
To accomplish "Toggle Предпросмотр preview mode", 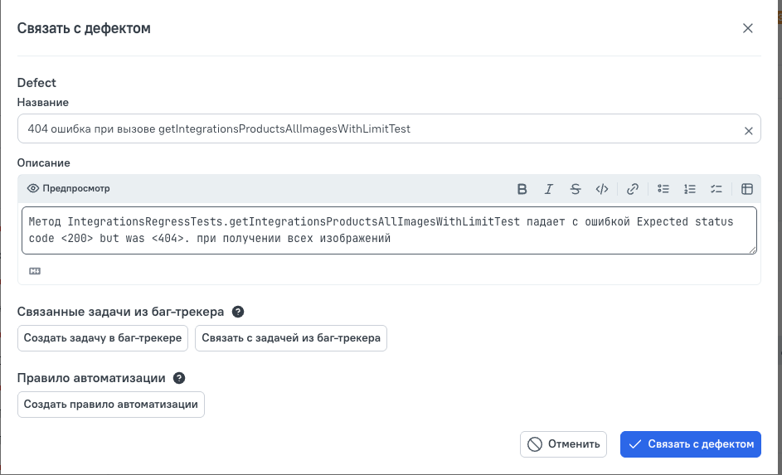I will pos(68,188).
